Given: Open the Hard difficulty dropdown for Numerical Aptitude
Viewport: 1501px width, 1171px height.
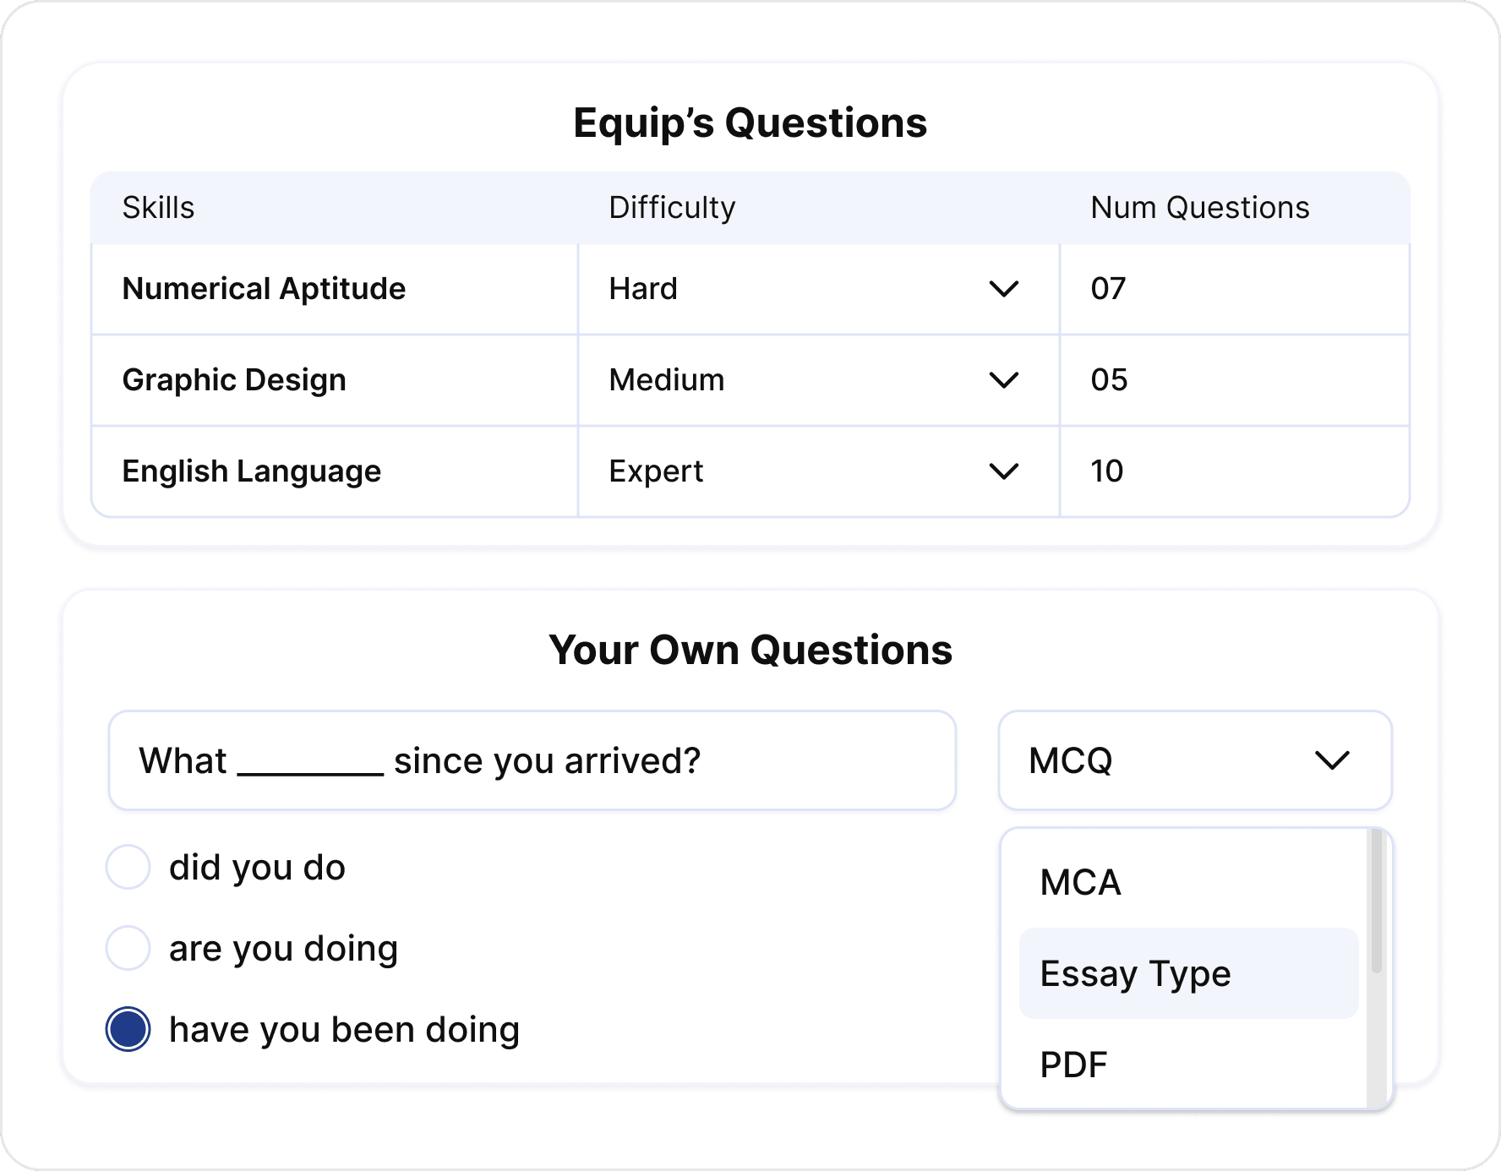Looking at the screenshot, I should [x=1005, y=289].
